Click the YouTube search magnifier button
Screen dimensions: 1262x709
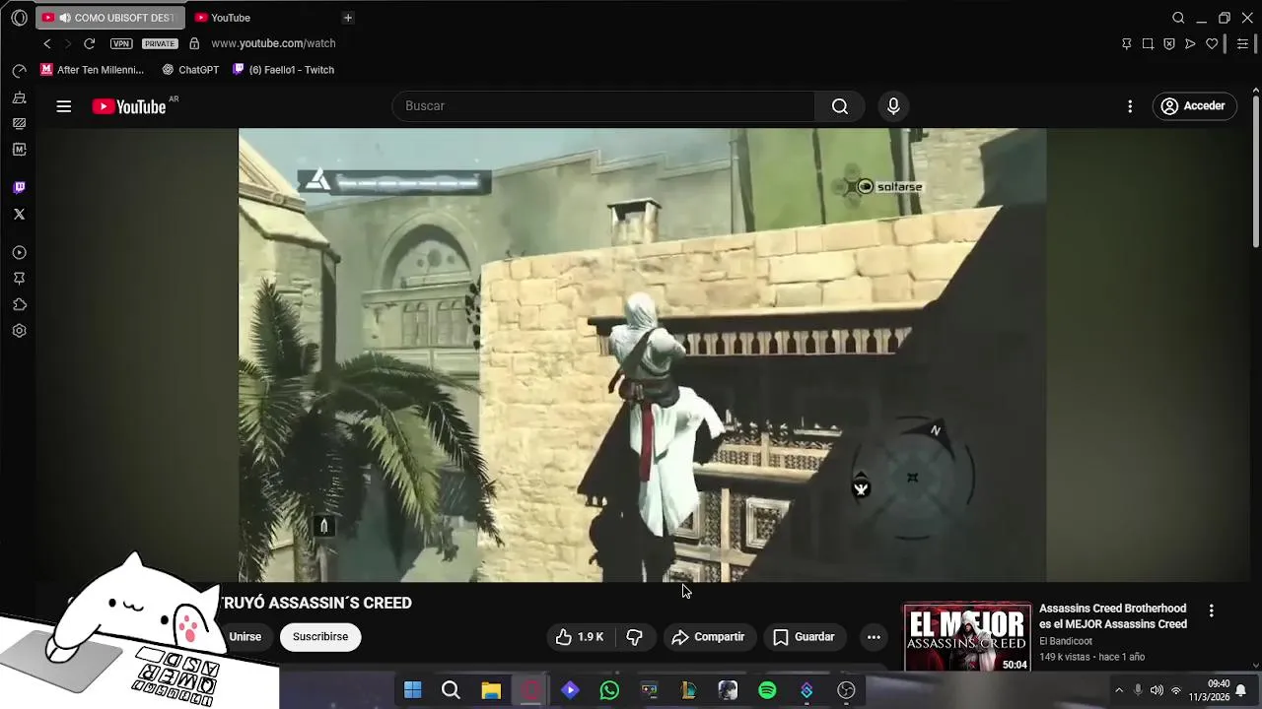point(840,106)
